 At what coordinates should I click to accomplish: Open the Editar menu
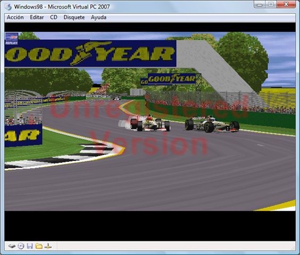click(x=37, y=17)
